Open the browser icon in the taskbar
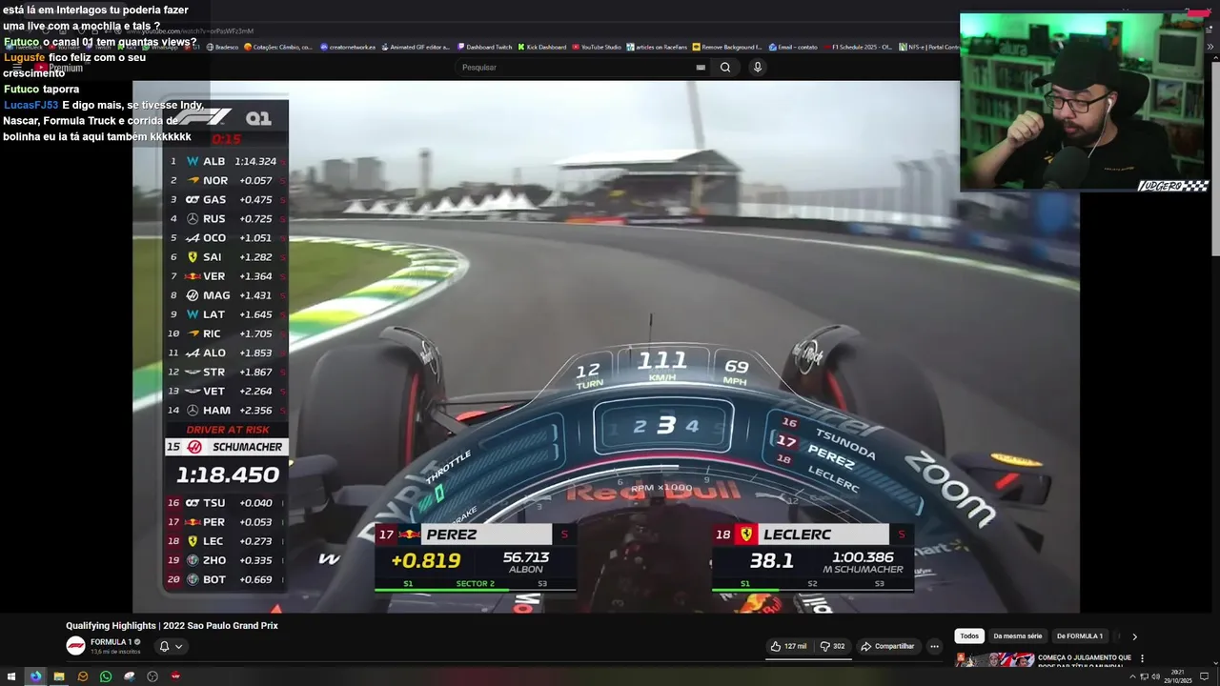The height and width of the screenshot is (686, 1220). tap(35, 676)
